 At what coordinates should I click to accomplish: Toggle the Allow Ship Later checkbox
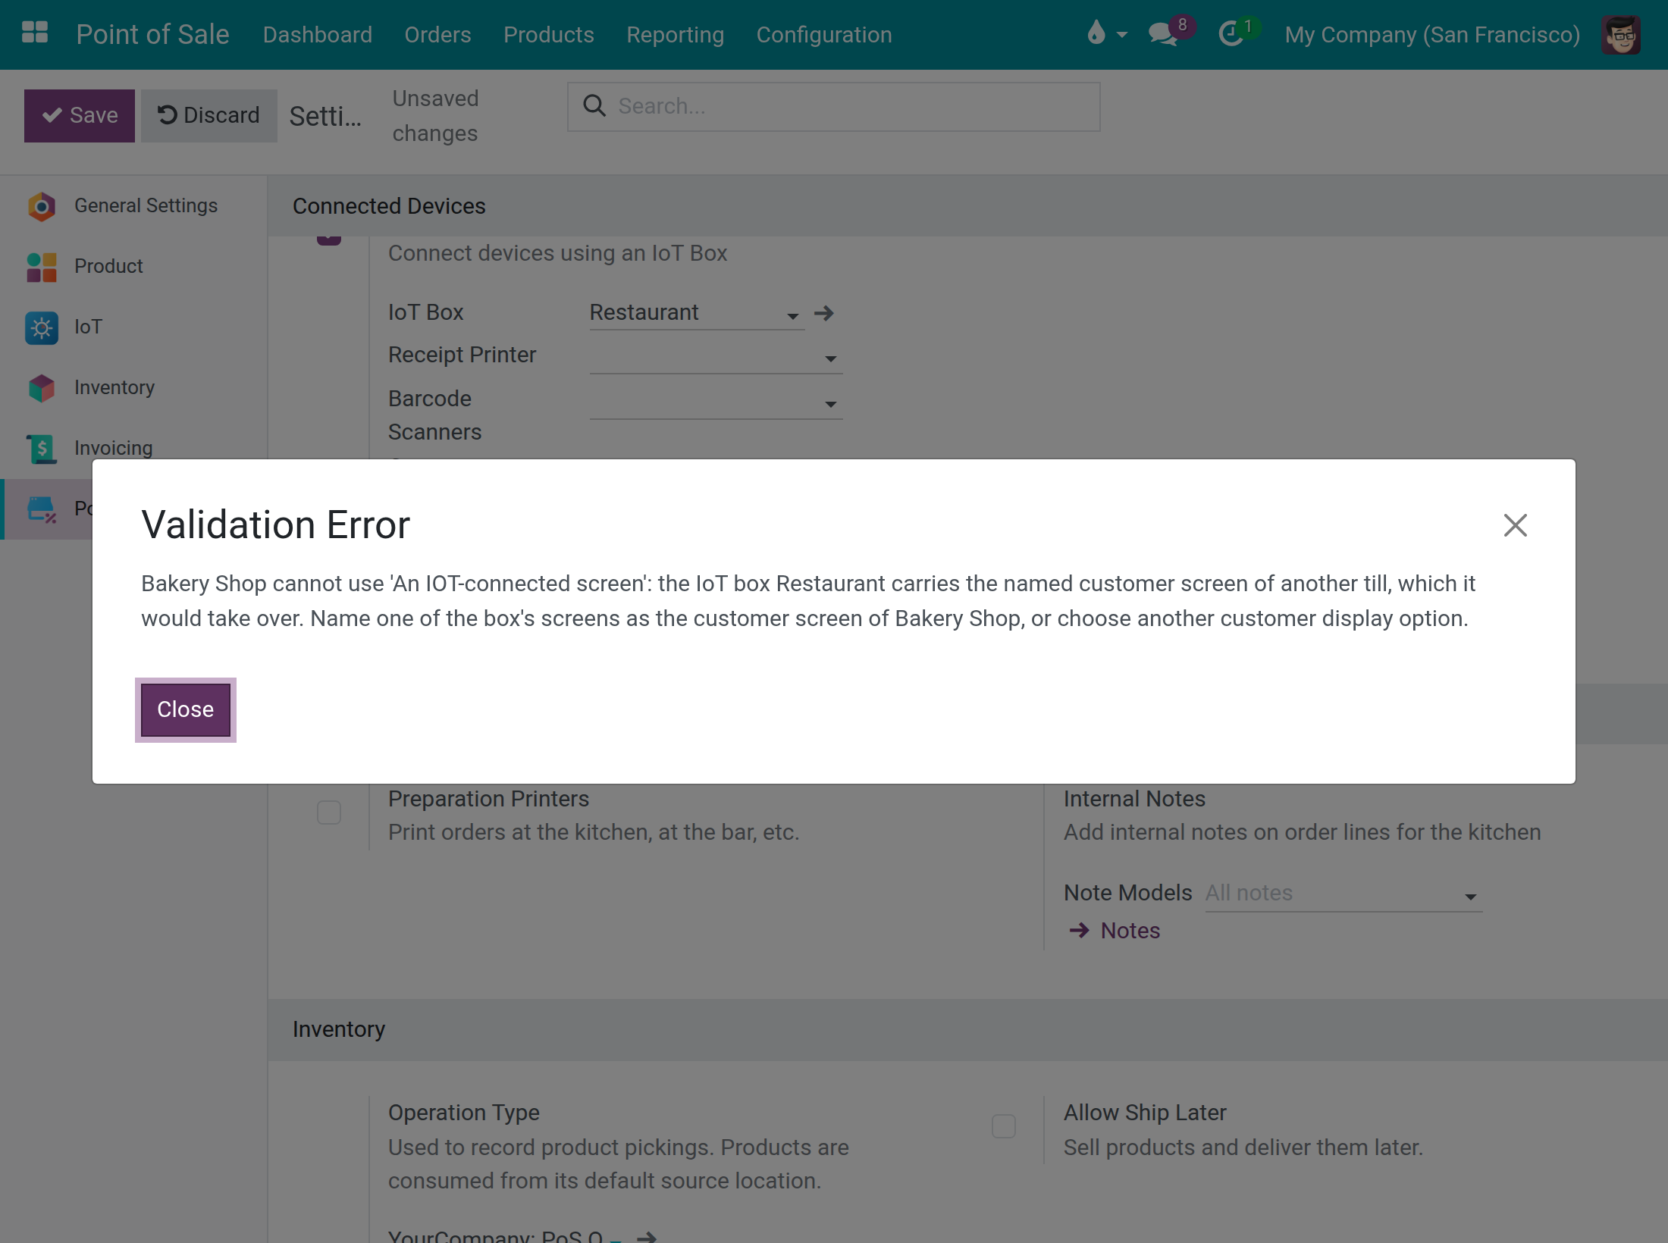(x=1004, y=1126)
